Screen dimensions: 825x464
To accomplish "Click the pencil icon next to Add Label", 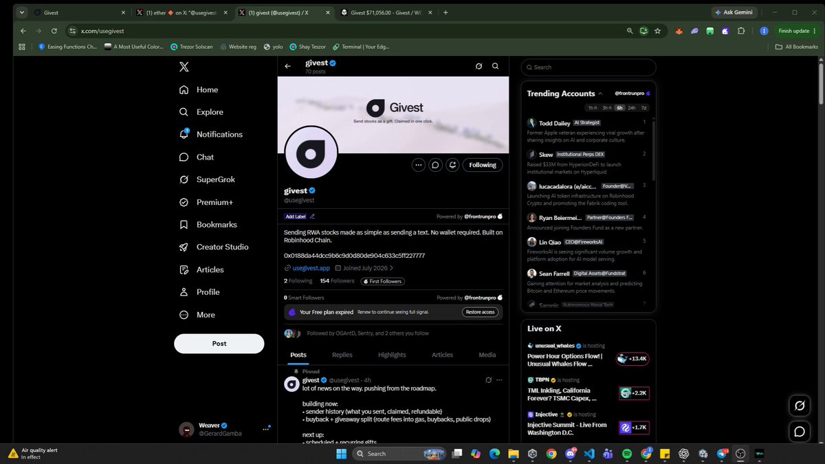I will [x=313, y=217].
